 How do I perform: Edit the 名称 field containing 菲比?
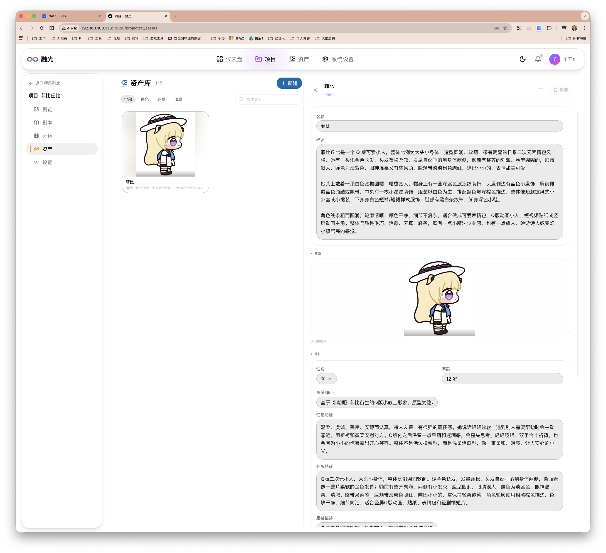(x=439, y=126)
